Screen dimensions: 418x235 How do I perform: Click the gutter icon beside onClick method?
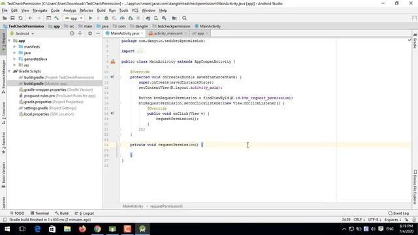pyautogui.click(x=112, y=113)
